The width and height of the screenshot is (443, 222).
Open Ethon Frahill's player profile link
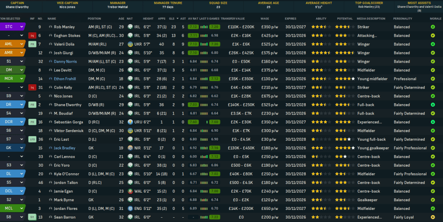(x=66, y=79)
